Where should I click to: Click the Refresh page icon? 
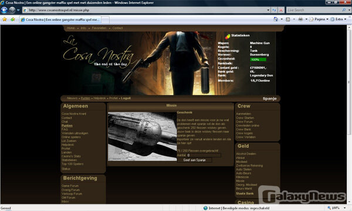[274, 10]
